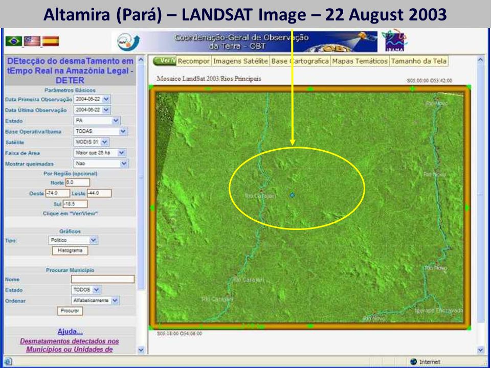The image size is (491, 368).
Task: Open Base Operativa/Ibama TODAS dropdown
Action: point(123,131)
